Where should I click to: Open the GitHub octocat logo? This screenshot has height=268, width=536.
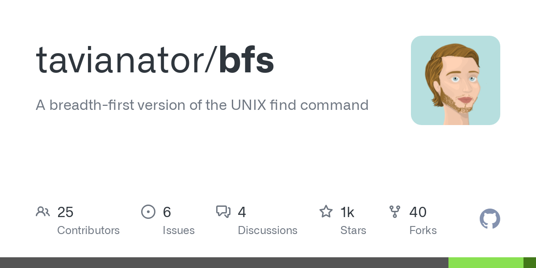pyautogui.click(x=490, y=219)
